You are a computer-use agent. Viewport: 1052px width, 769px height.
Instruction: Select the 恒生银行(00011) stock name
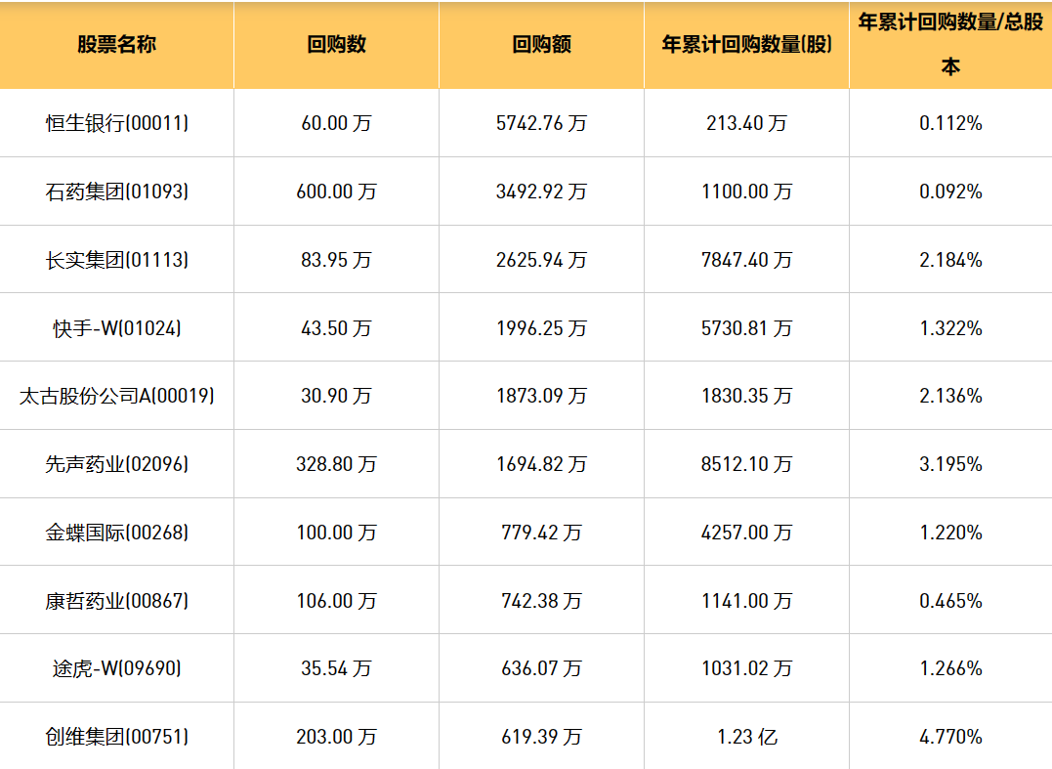click(x=116, y=123)
